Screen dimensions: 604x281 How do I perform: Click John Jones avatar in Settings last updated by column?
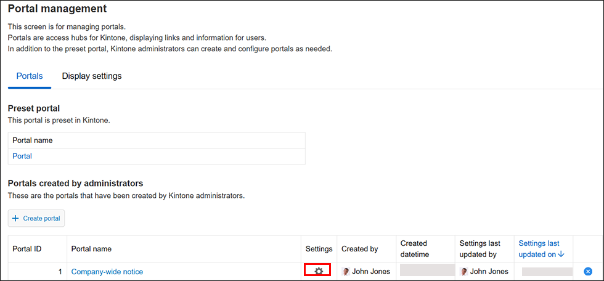[464, 272]
